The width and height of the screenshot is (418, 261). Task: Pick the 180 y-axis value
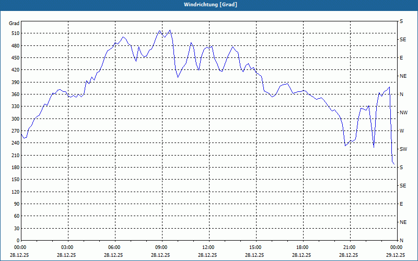(x=16, y=168)
